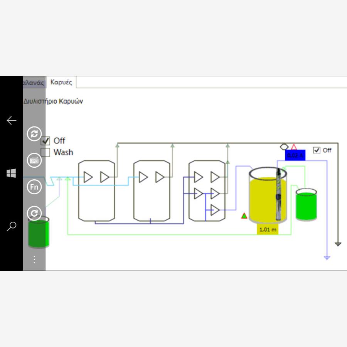Click the sync arrows circle icon
This screenshot has width=347, height=347.
point(34,134)
